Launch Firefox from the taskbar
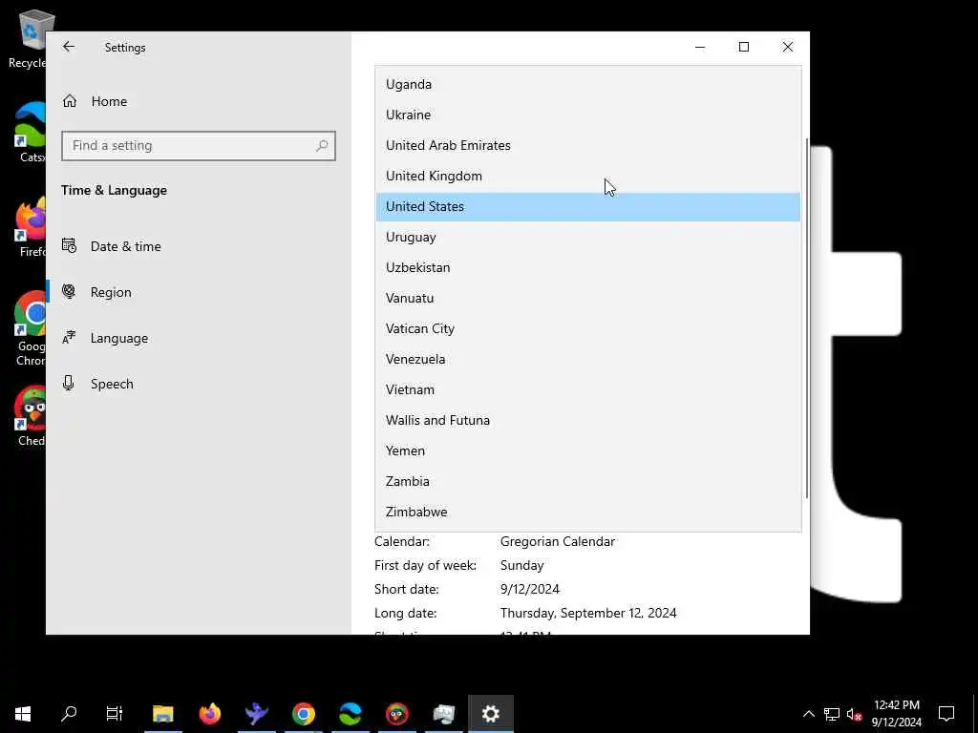The width and height of the screenshot is (978, 733). (210, 714)
